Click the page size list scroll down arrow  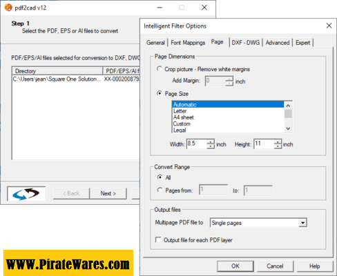point(288,128)
